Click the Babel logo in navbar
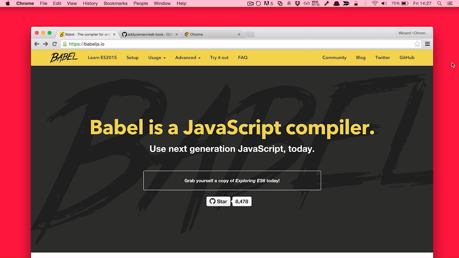 tap(64, 57)
